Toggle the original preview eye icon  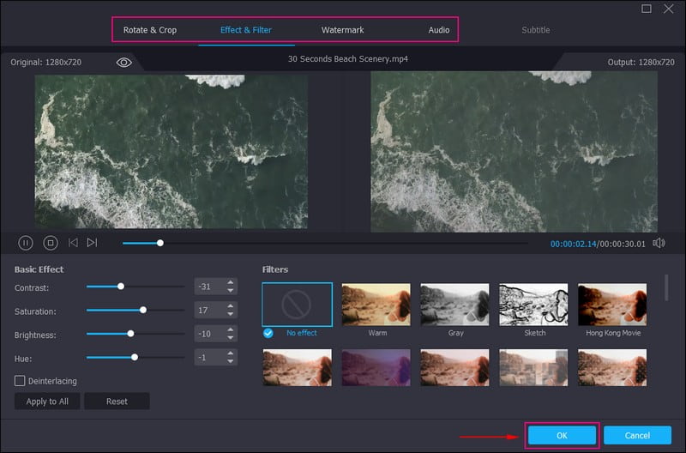pos(124,63)
